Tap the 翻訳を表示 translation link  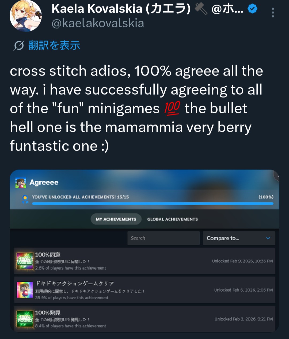coord(54,45)
